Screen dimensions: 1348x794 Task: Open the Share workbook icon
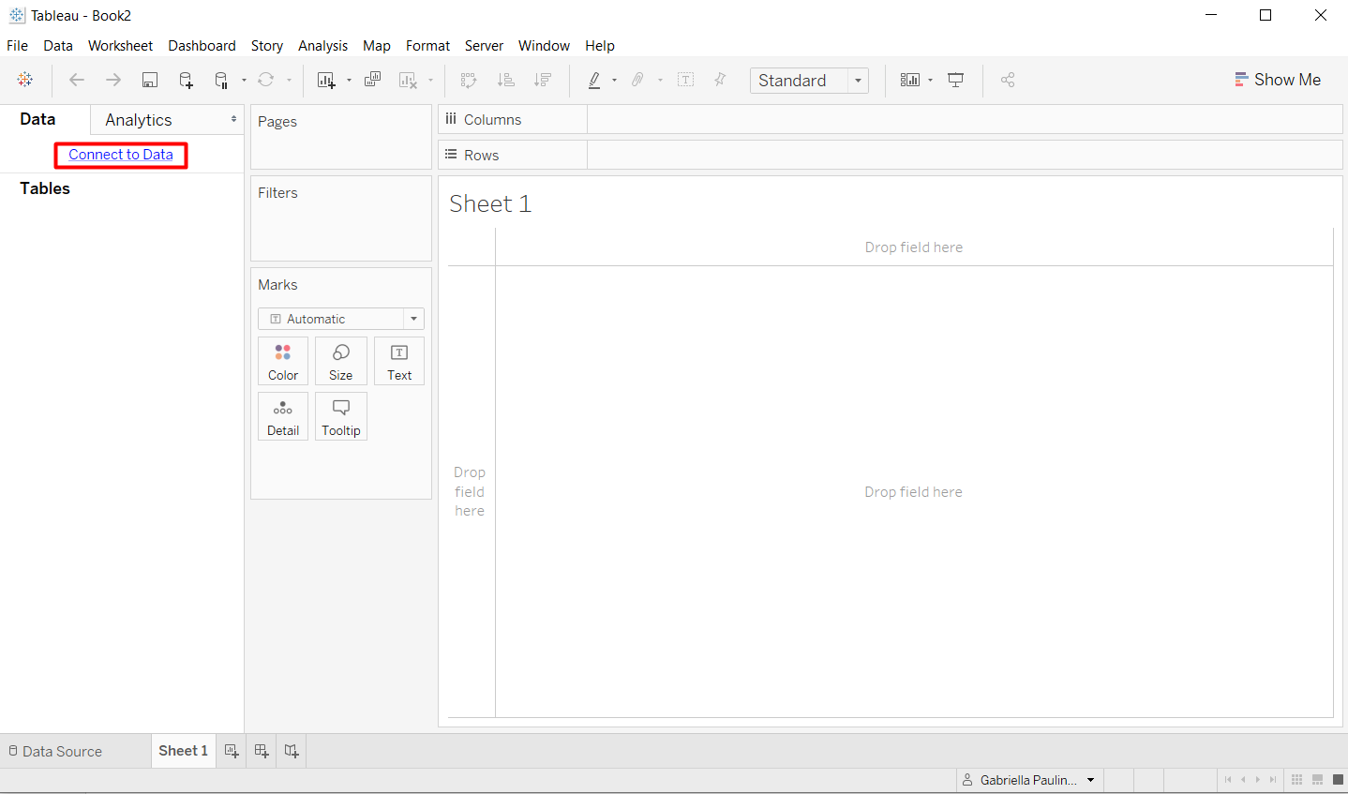(1008, 80)
